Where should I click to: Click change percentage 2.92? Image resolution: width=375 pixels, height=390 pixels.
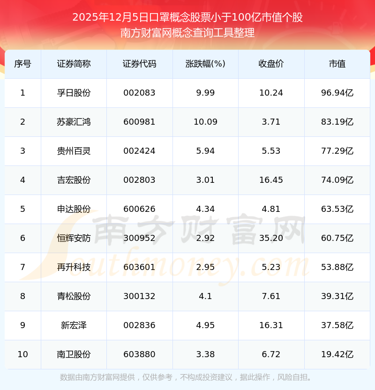tap(205, 238)
